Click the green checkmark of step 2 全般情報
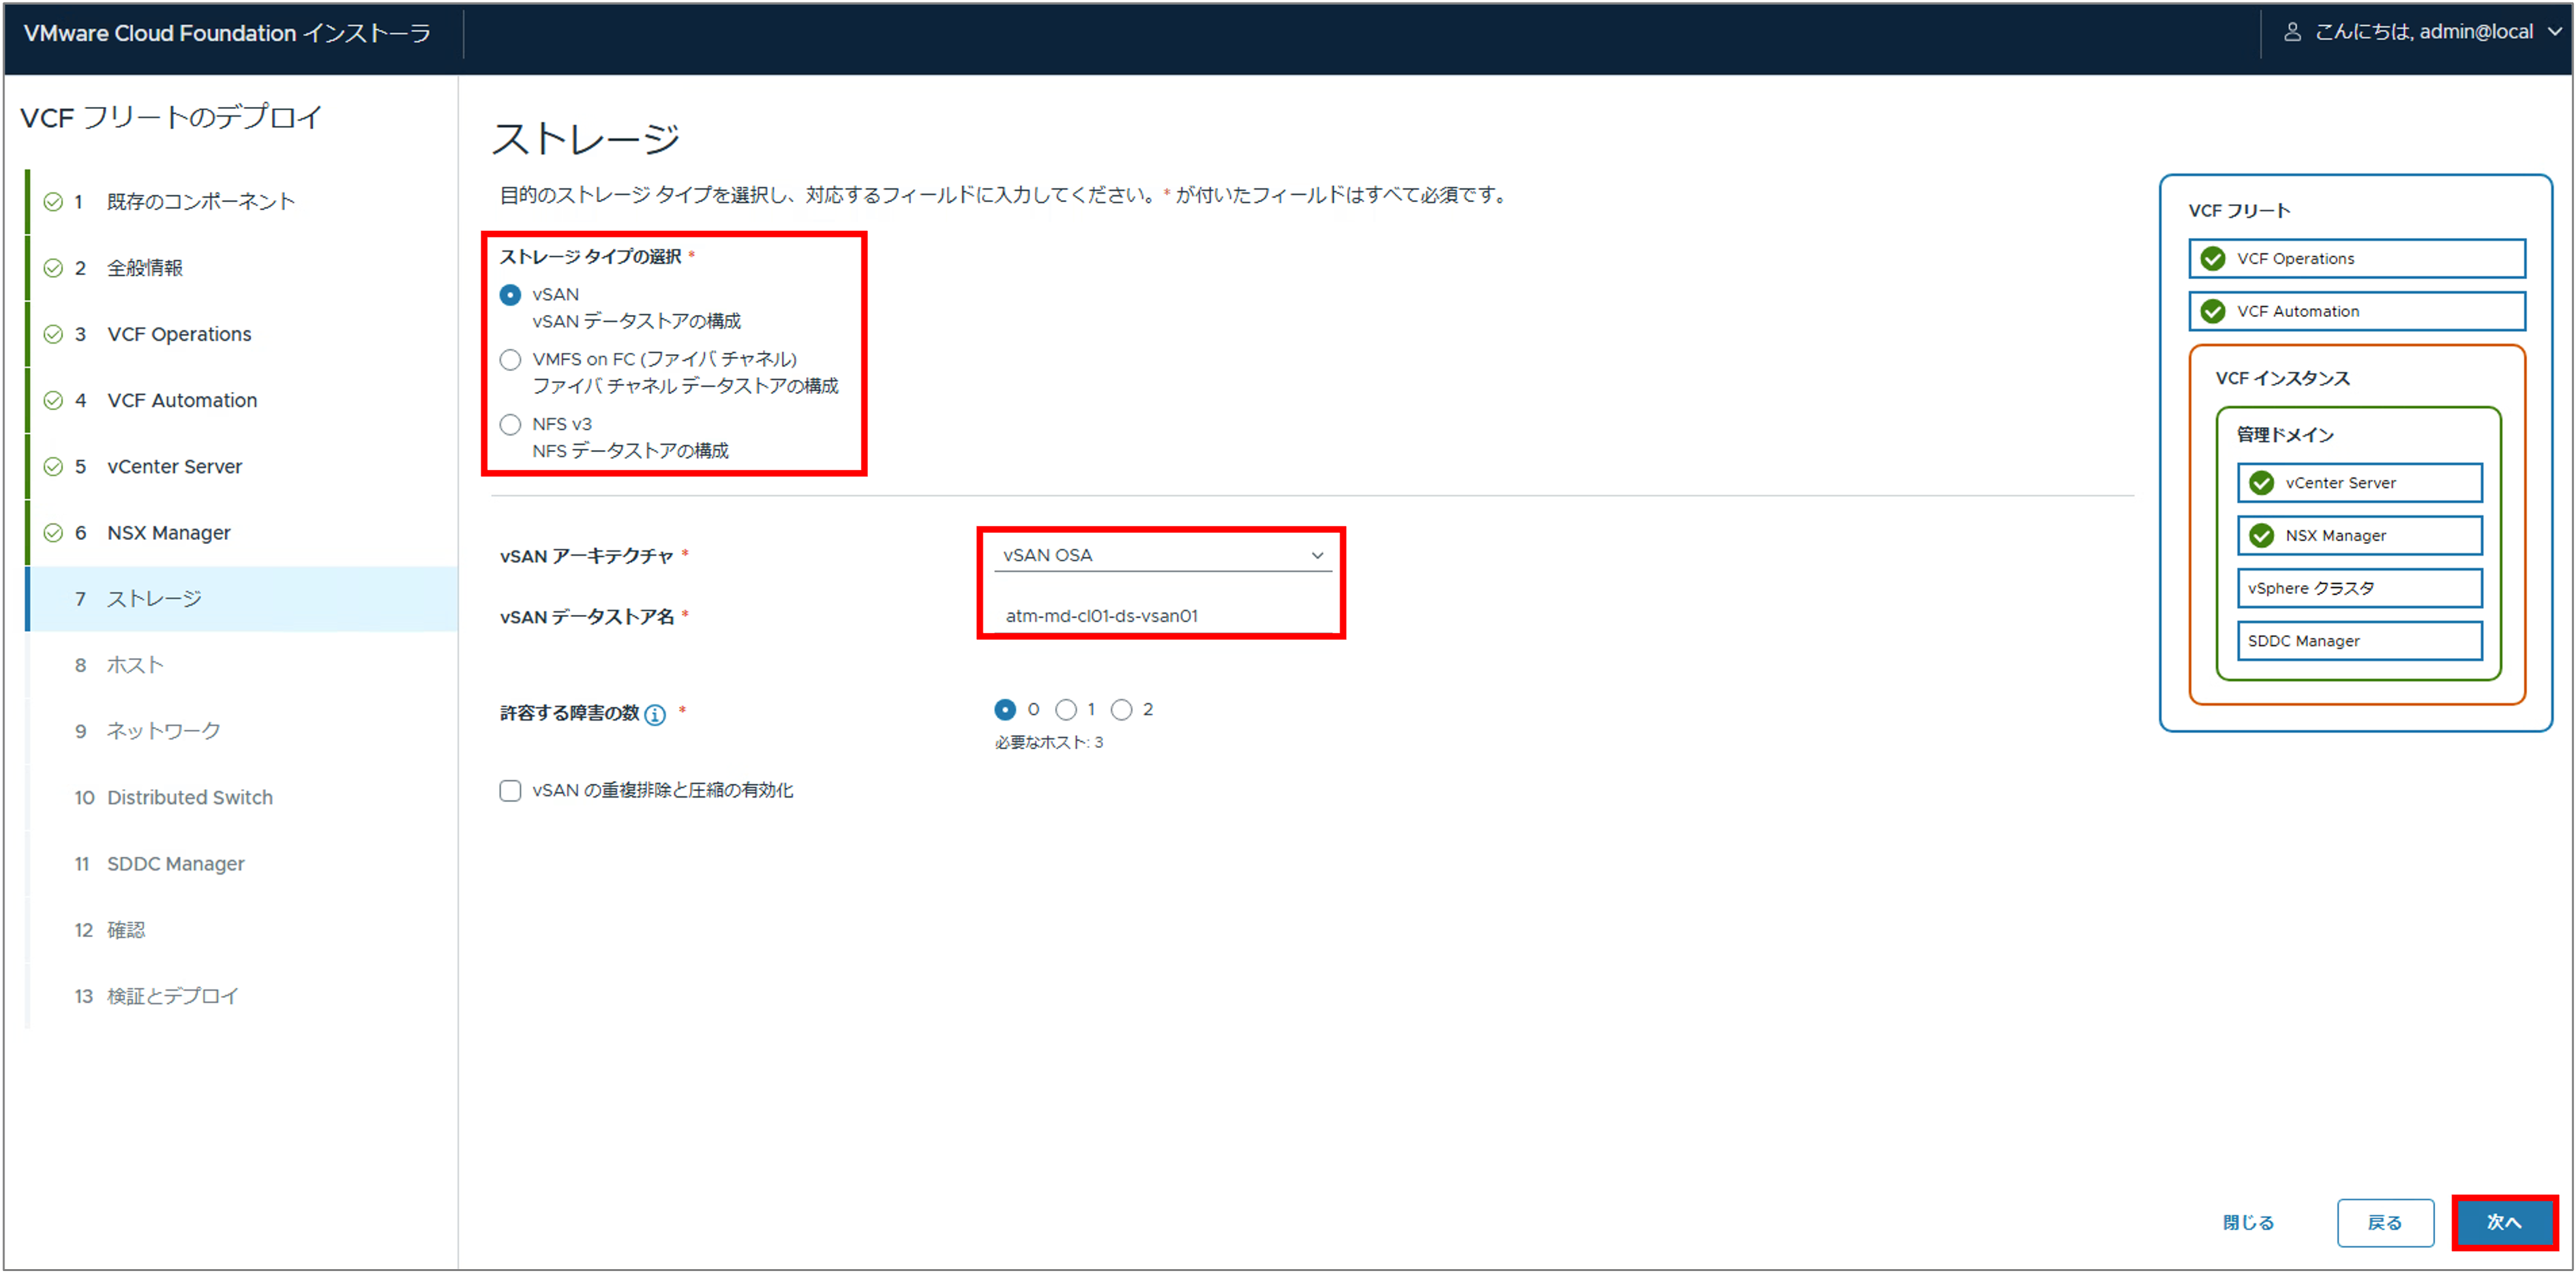The height and width of the screenshot is (1273, 2576). 53,268
